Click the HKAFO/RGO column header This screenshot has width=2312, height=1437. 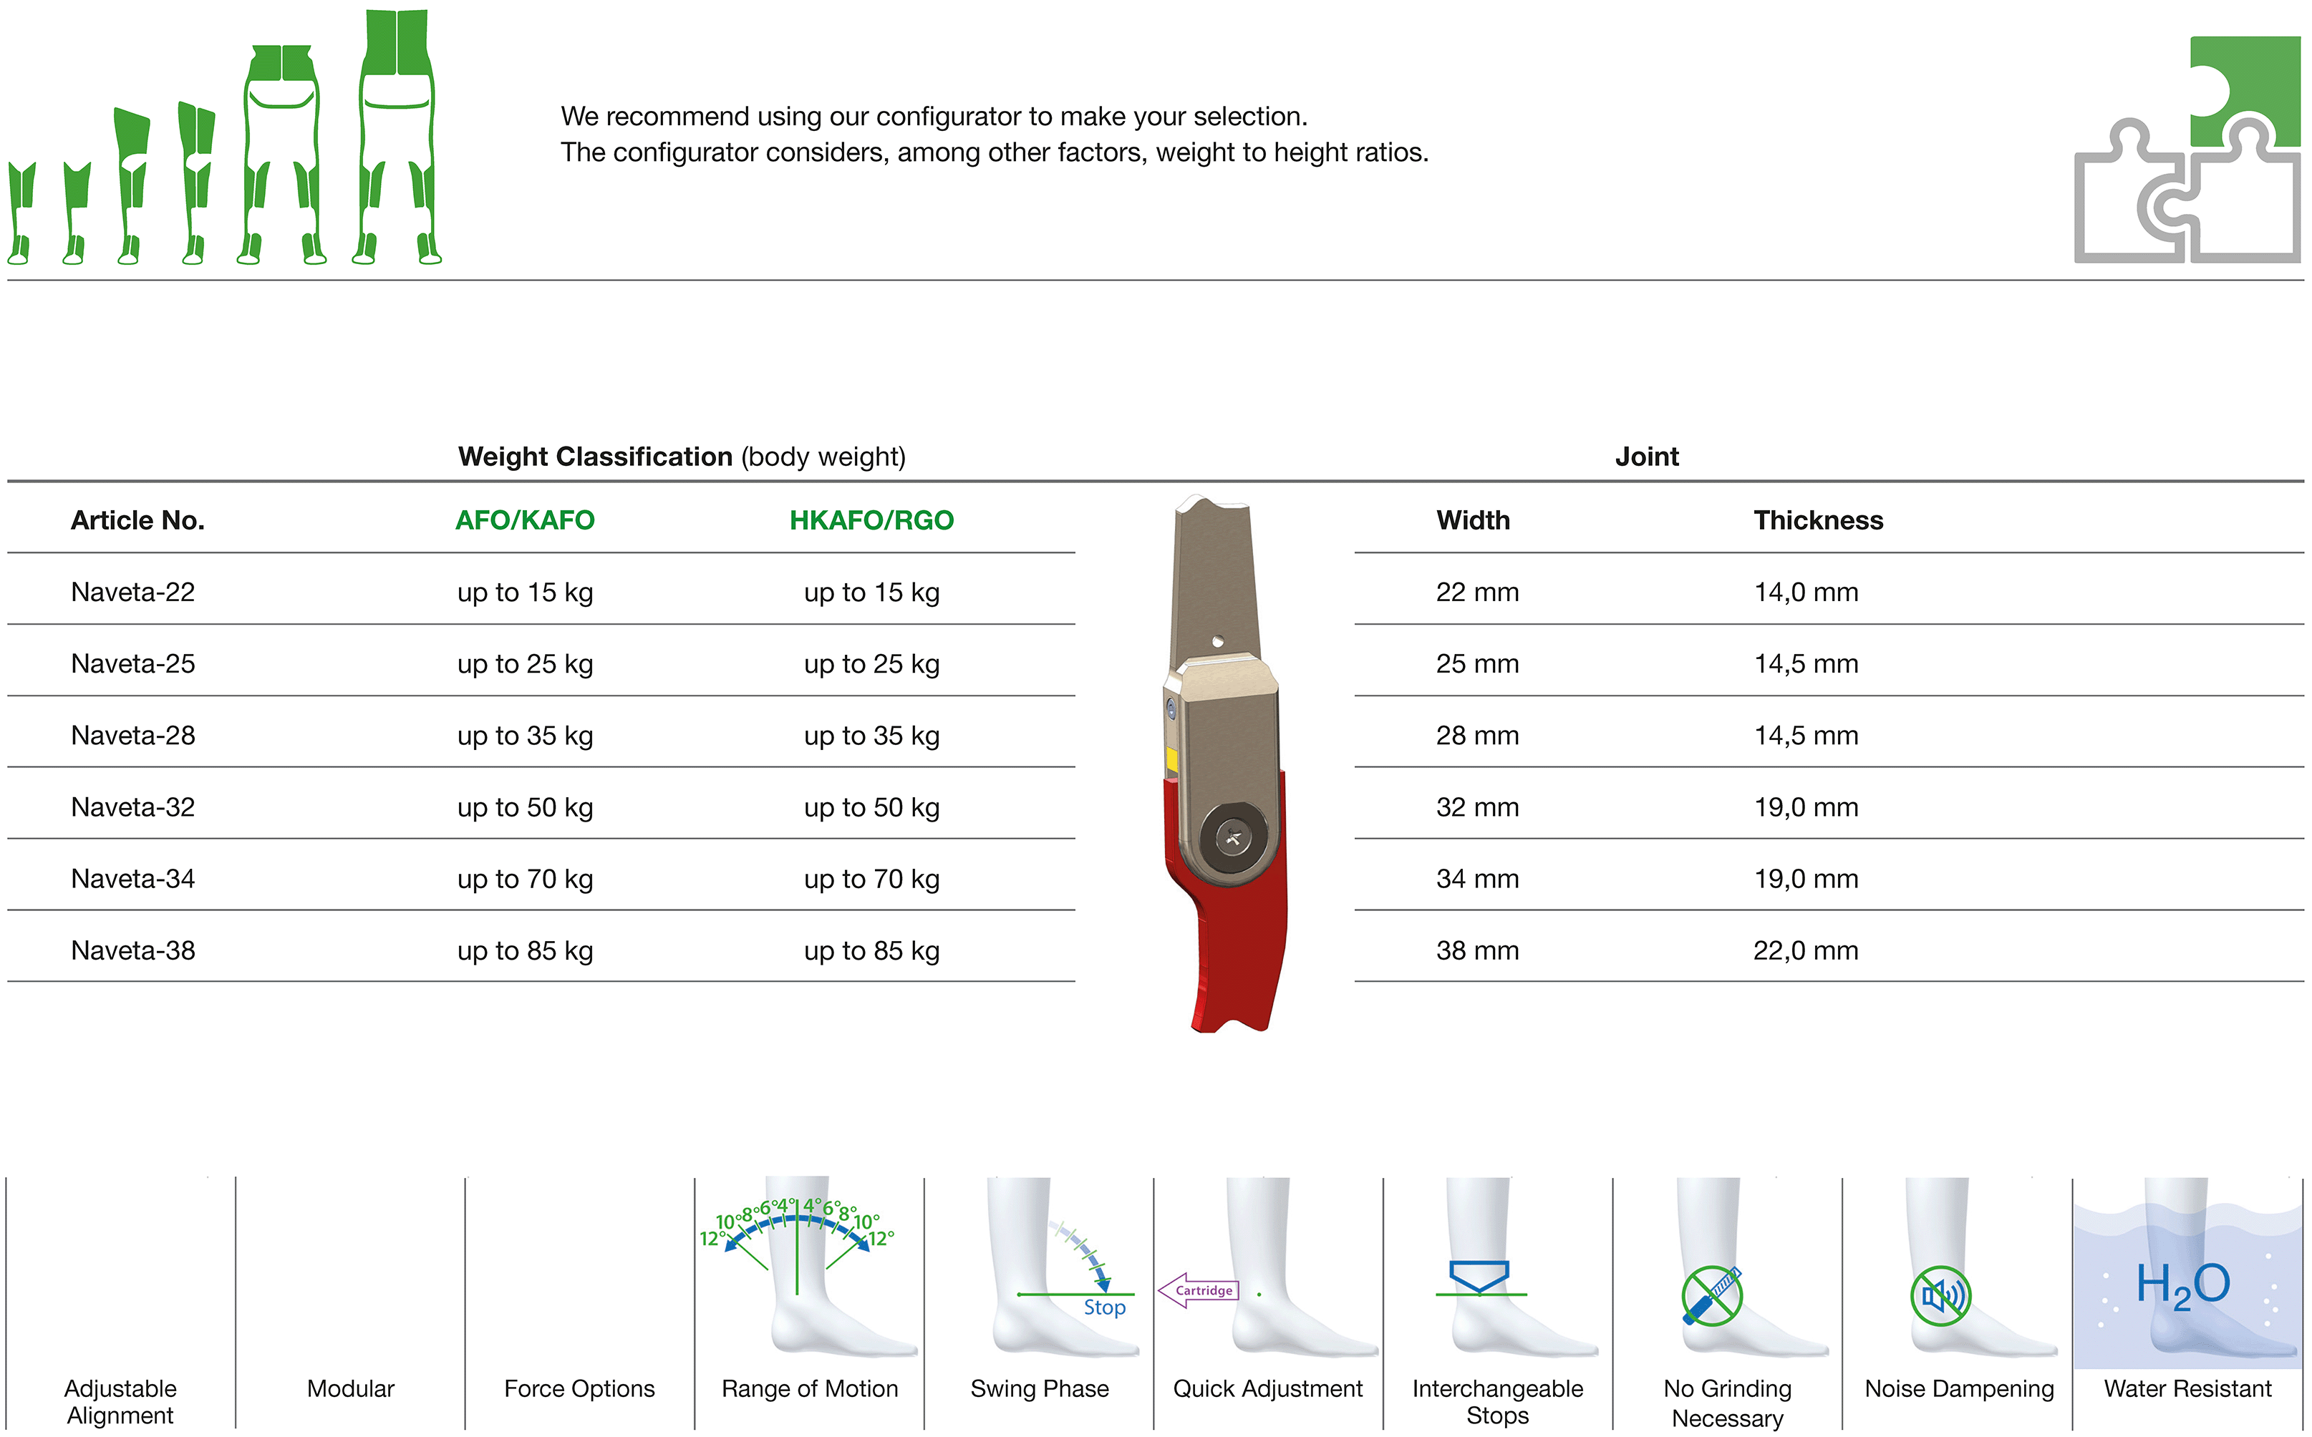pos(872,520)
